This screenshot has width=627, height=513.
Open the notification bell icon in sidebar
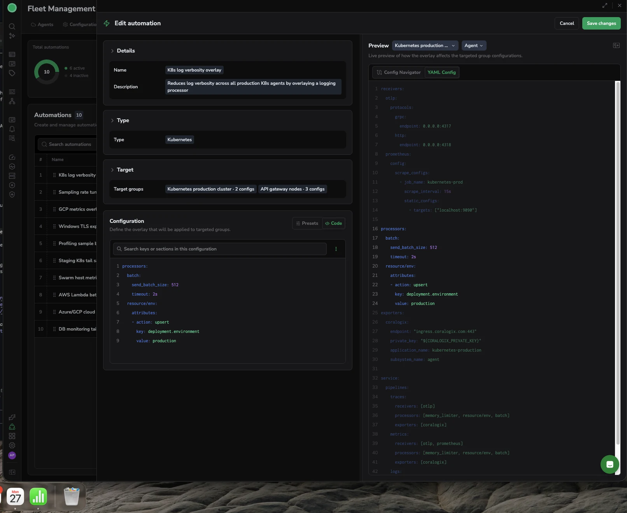12,129
